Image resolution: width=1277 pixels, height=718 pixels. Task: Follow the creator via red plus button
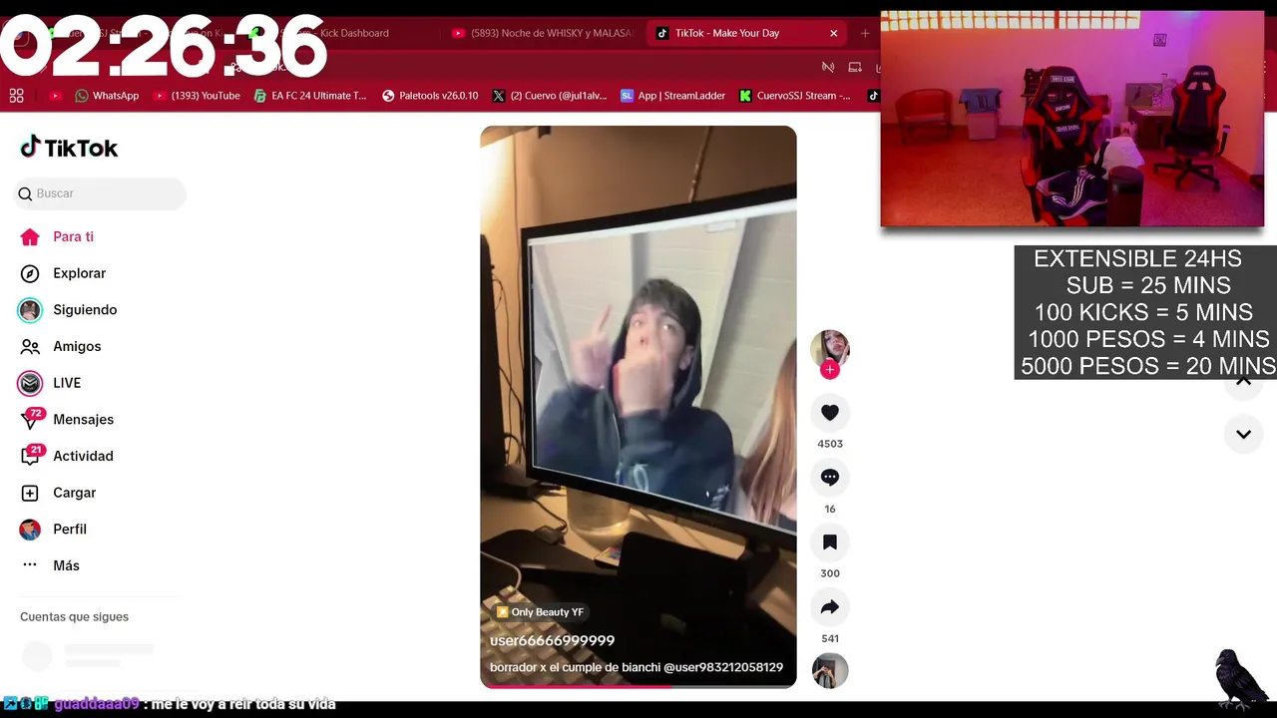click(830, 370)
